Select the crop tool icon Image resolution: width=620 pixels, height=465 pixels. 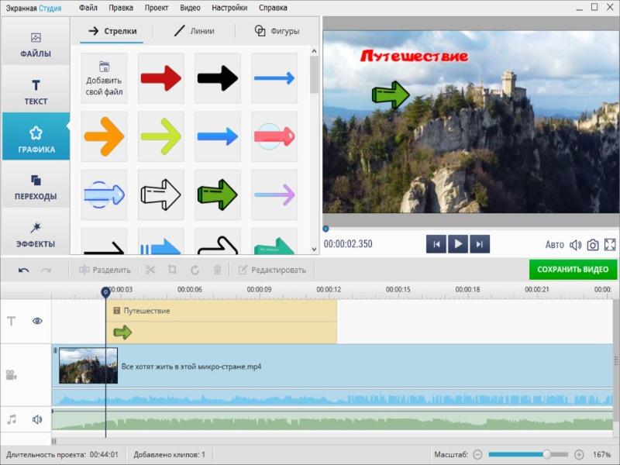coord(173,270)
